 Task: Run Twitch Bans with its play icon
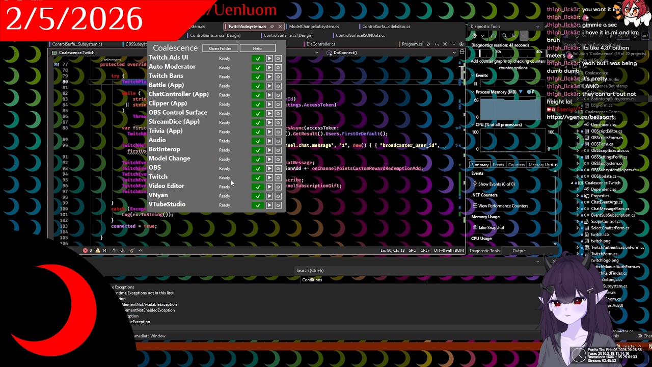[x=269, y=77]
